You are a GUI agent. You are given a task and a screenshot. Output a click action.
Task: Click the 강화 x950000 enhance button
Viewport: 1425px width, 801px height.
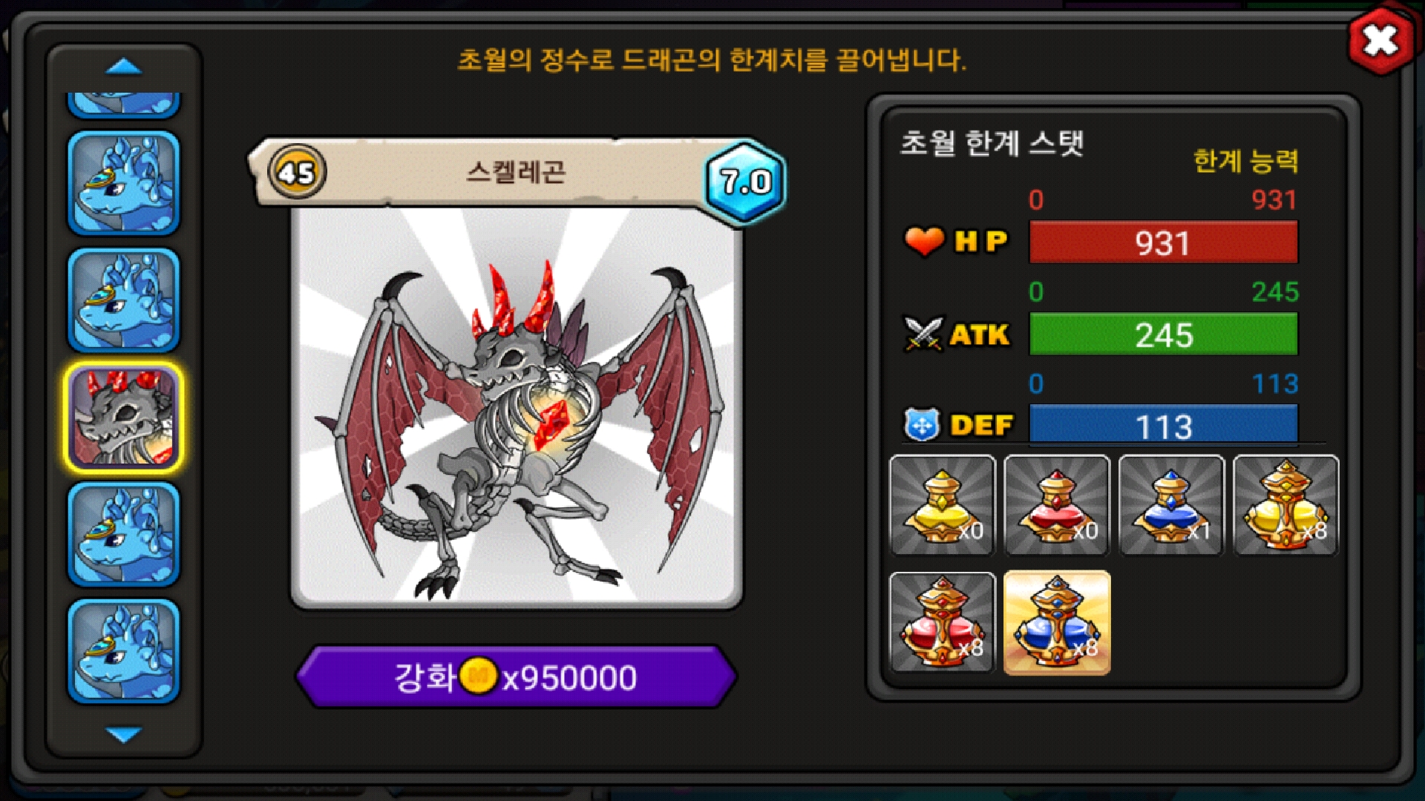516,676
